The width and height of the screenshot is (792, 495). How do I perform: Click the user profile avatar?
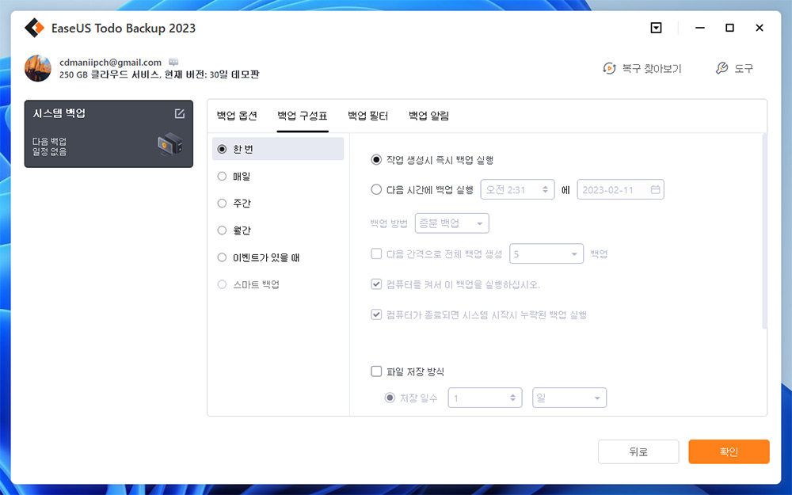coord(38,68)
